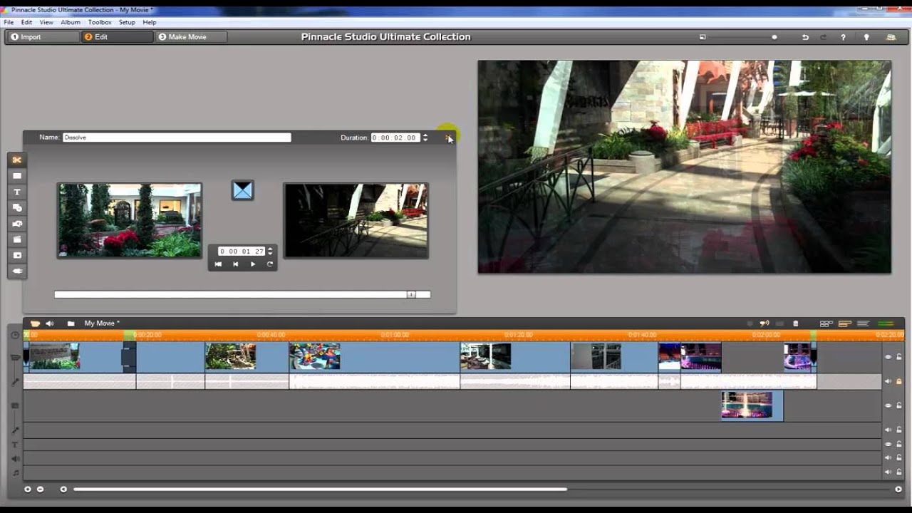Click the Duration field spinner arrows
Screen dimensions: 912x513
coord(425,138)
